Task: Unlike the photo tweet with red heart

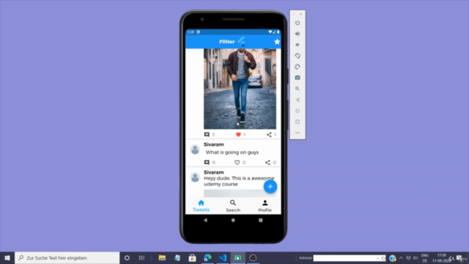Action: [x=238, y=134]
